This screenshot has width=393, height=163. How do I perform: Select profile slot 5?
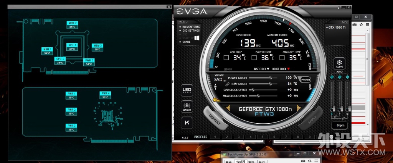[x=263, y=137]
